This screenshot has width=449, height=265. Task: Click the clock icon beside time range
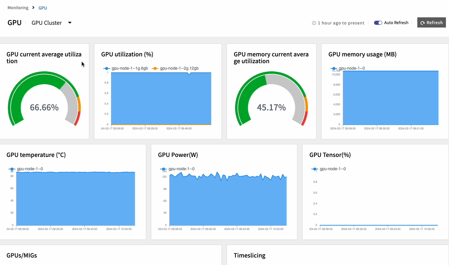coord(314,23)
